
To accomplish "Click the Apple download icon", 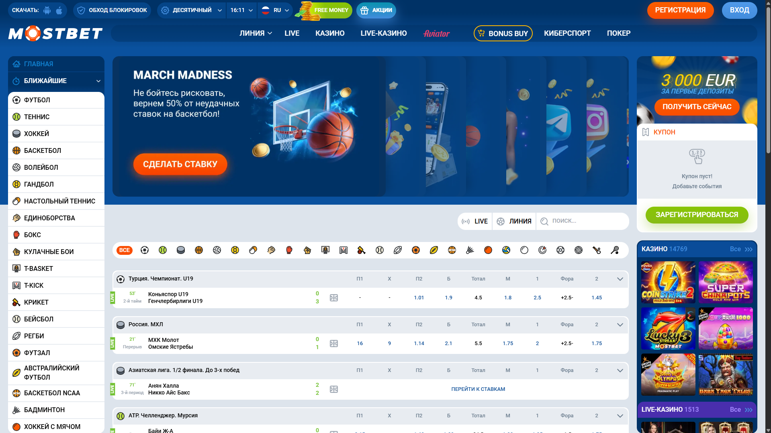I will [59, 10].
